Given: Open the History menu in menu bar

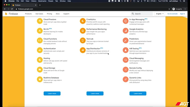Looking at the screenshot, I should point(34,1).
